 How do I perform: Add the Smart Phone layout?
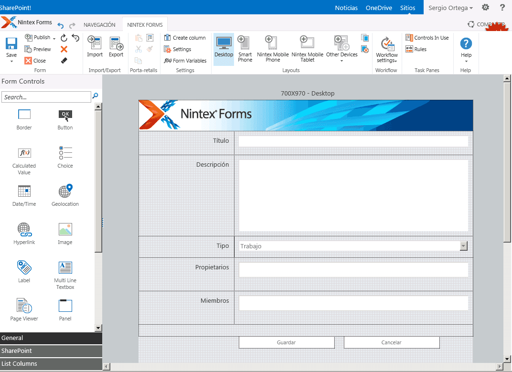coord(245,49)
